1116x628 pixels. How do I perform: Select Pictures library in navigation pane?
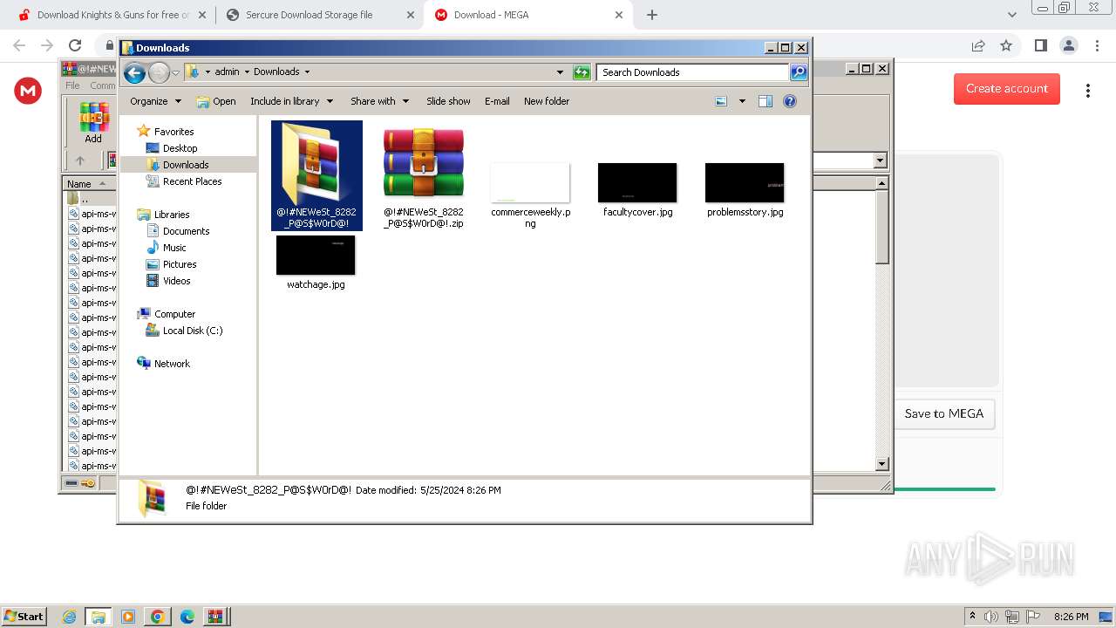pyautogui.click(x=180, y=264)
